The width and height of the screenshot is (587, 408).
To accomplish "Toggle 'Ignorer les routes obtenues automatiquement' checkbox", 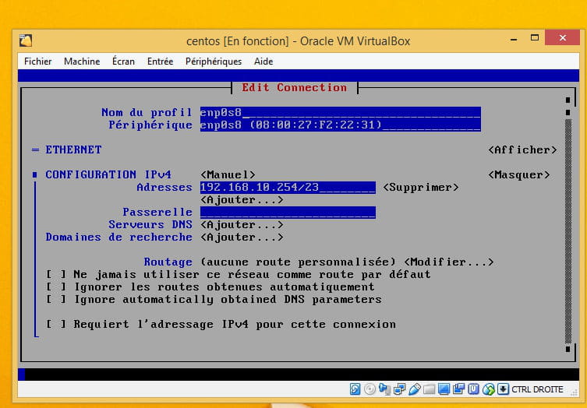I will pyautogui.click(x=55, y=287).
